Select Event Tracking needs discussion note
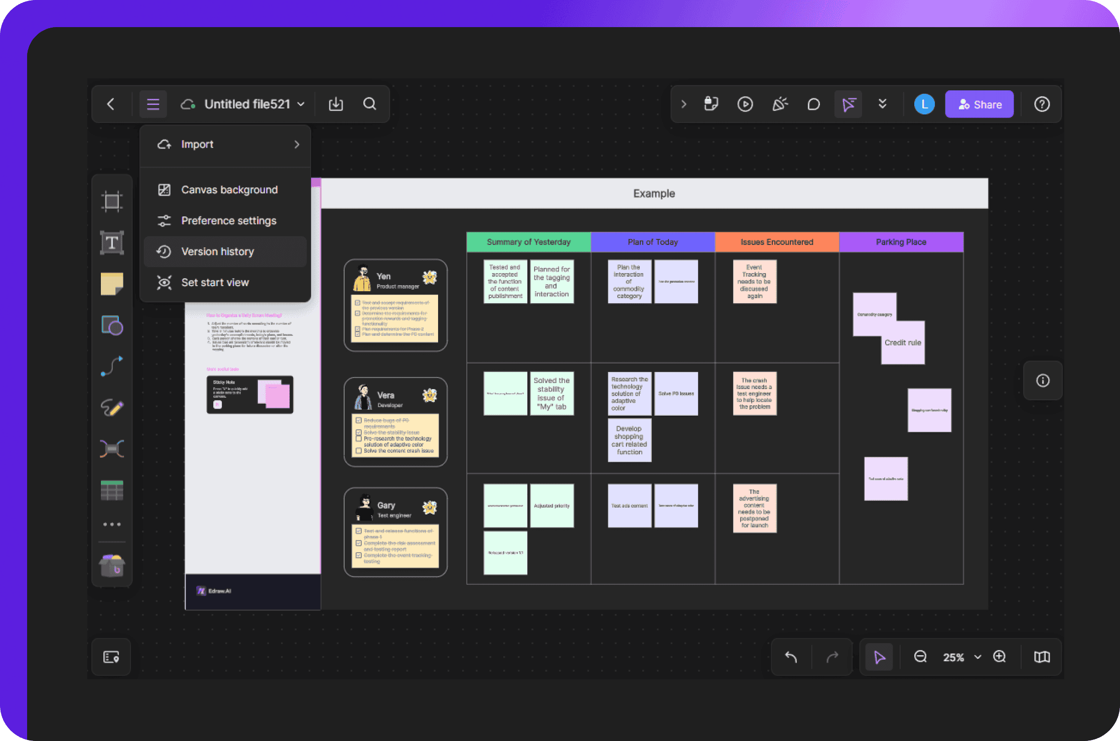The image size is (1120, 741). point(754,282)
